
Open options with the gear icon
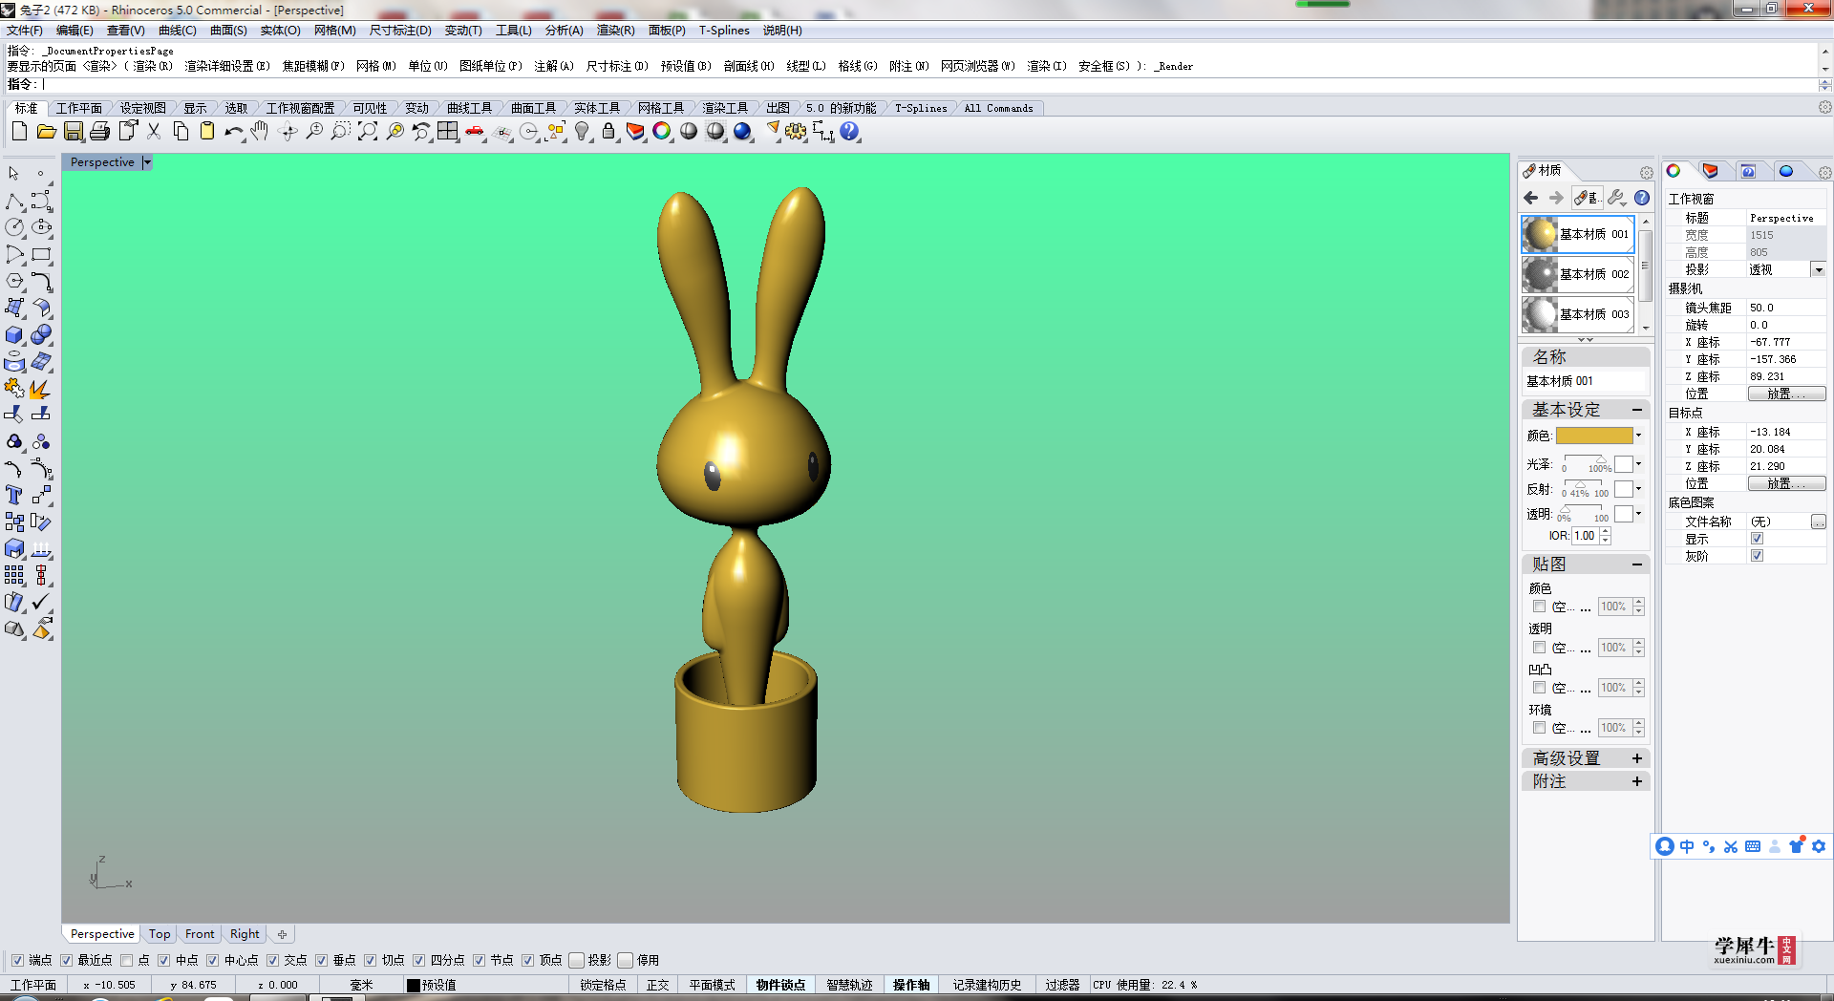tap(796, 132)
